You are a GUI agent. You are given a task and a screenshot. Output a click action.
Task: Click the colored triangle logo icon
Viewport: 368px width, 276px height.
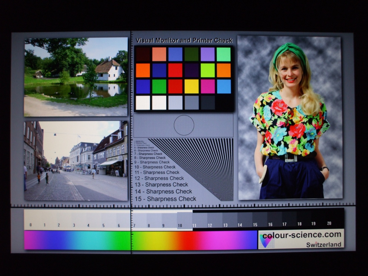click(x=266, y=240)
